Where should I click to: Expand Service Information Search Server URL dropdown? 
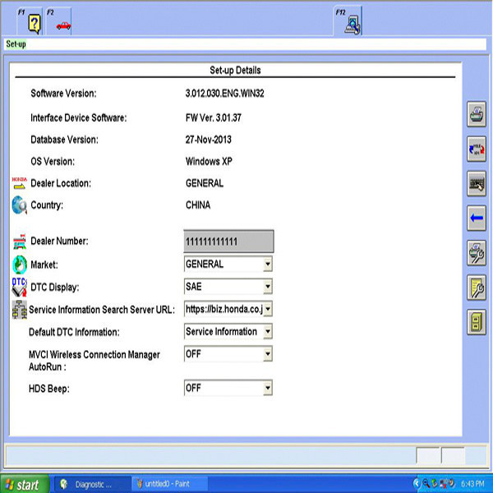click(267, 310)
